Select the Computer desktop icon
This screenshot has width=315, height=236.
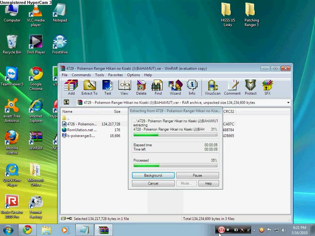click(12, 13)
